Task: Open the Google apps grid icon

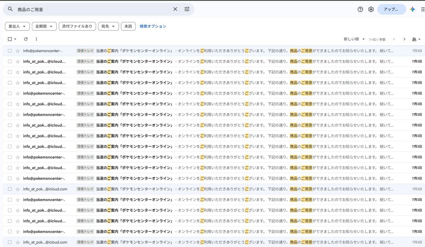Action: (x=423, y=9)
